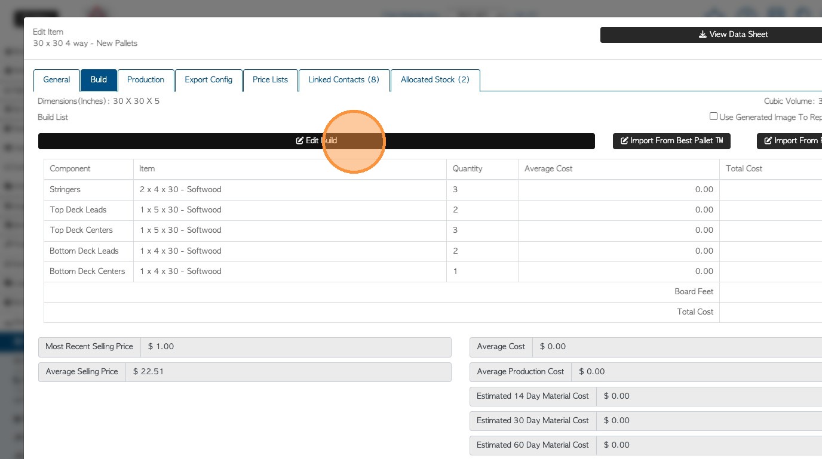822x459 pixels.
Task: Click the Build List label
Action: (53, 118)
